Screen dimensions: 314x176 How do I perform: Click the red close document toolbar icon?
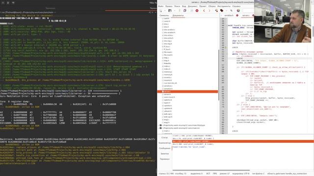click(197, 11)
